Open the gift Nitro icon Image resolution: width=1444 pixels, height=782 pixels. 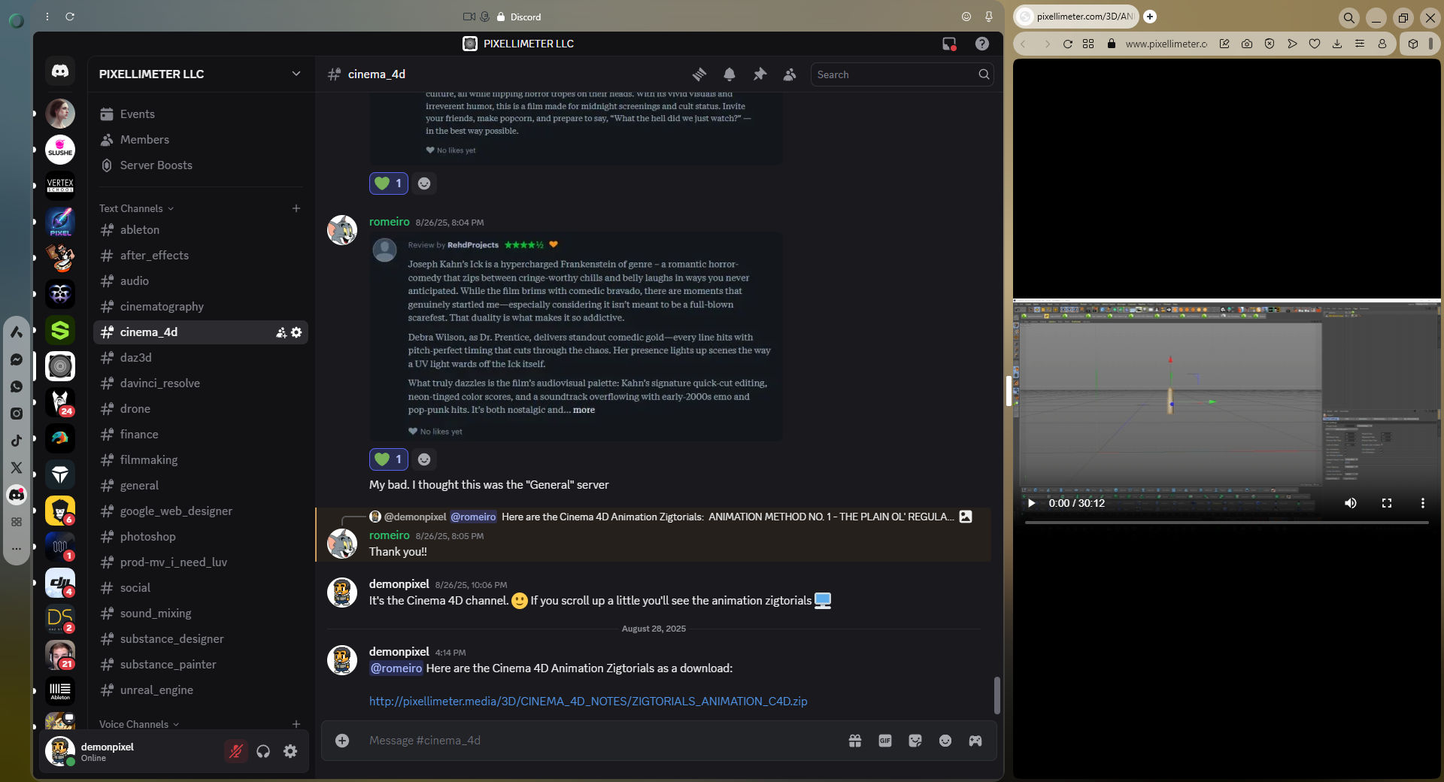(855, 741)
